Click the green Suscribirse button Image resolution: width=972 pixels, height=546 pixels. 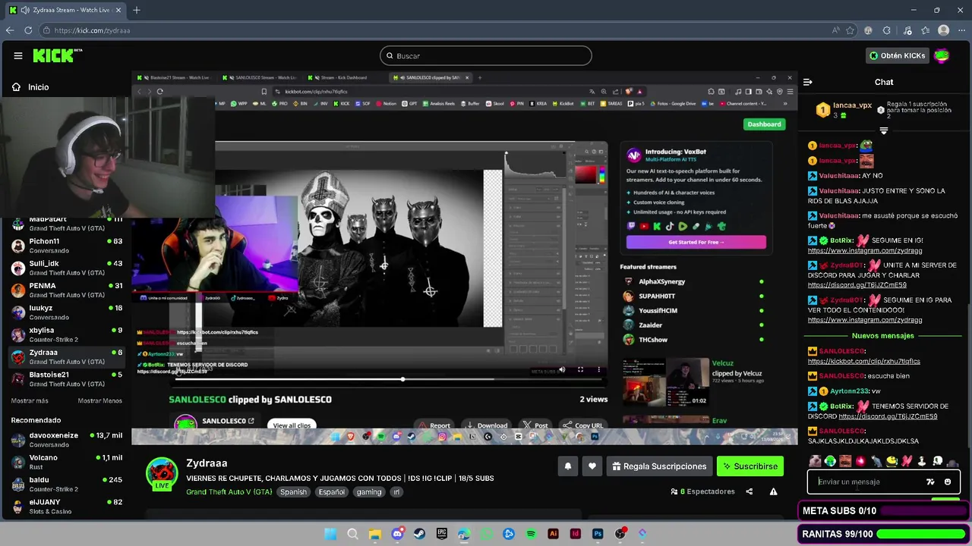750,466
